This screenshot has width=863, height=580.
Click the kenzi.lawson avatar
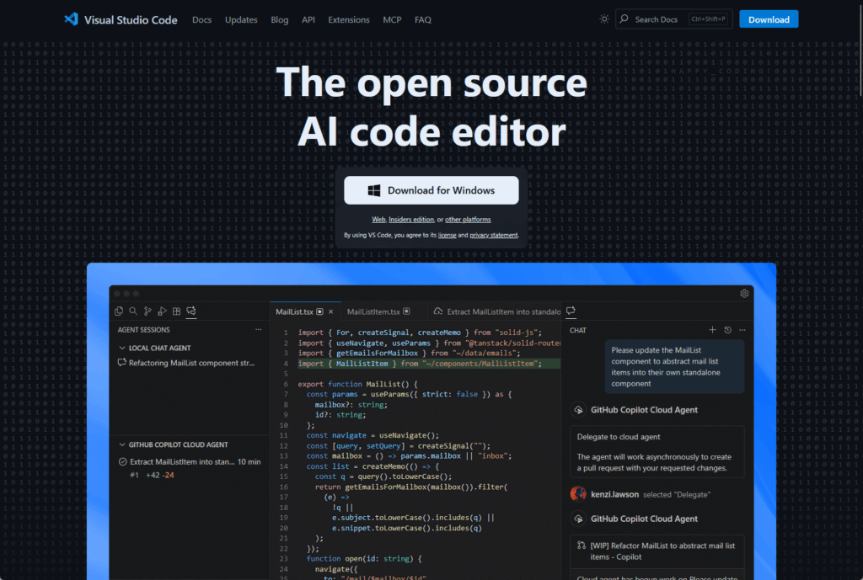point(578,494)
